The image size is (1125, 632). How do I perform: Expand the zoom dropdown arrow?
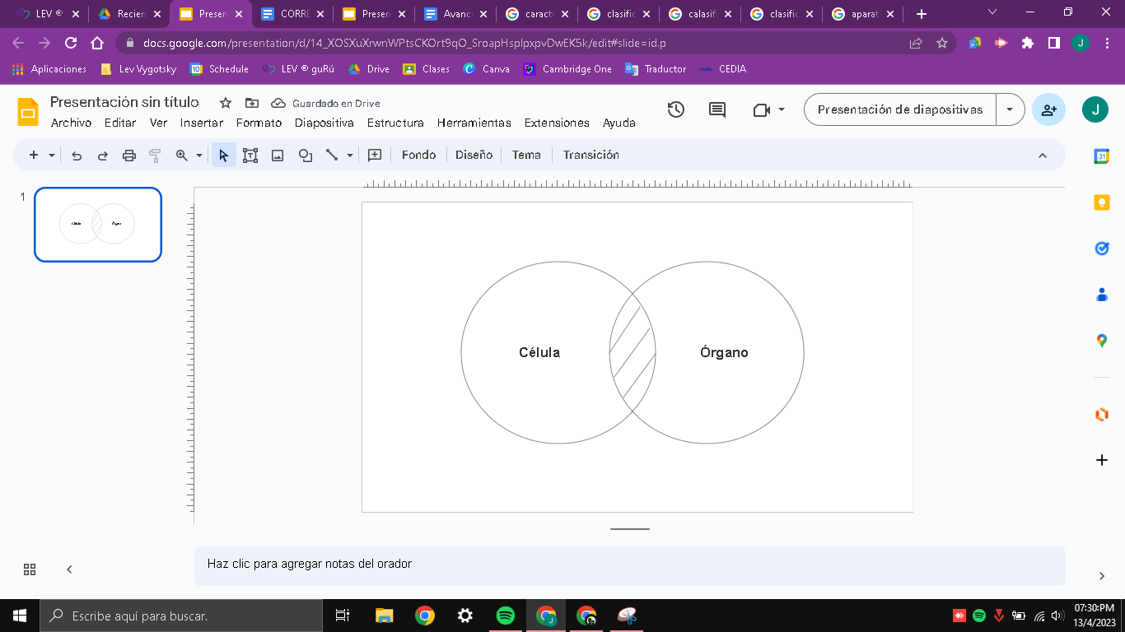(199, 155)
